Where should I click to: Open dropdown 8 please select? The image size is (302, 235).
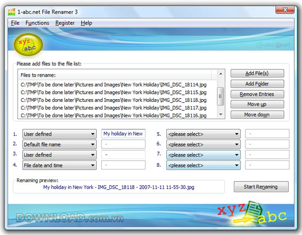(203, 165)
